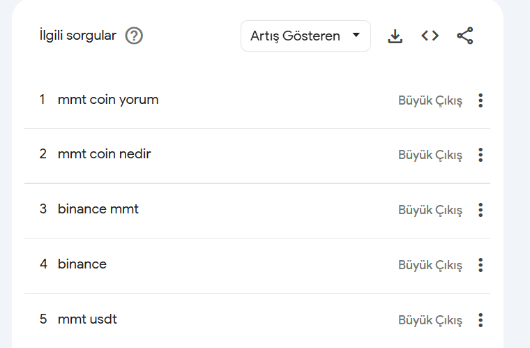Open three-dot menu for mmt coin nedir
Screen dimensions: 530x348
pos(480,155)
